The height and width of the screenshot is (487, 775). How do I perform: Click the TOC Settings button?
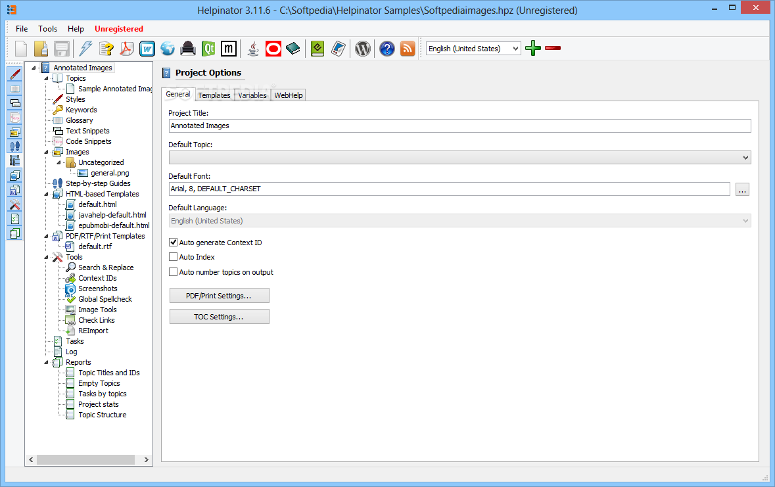220,317
